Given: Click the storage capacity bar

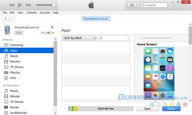Looking at the screenshot, I should click(101, 109).
